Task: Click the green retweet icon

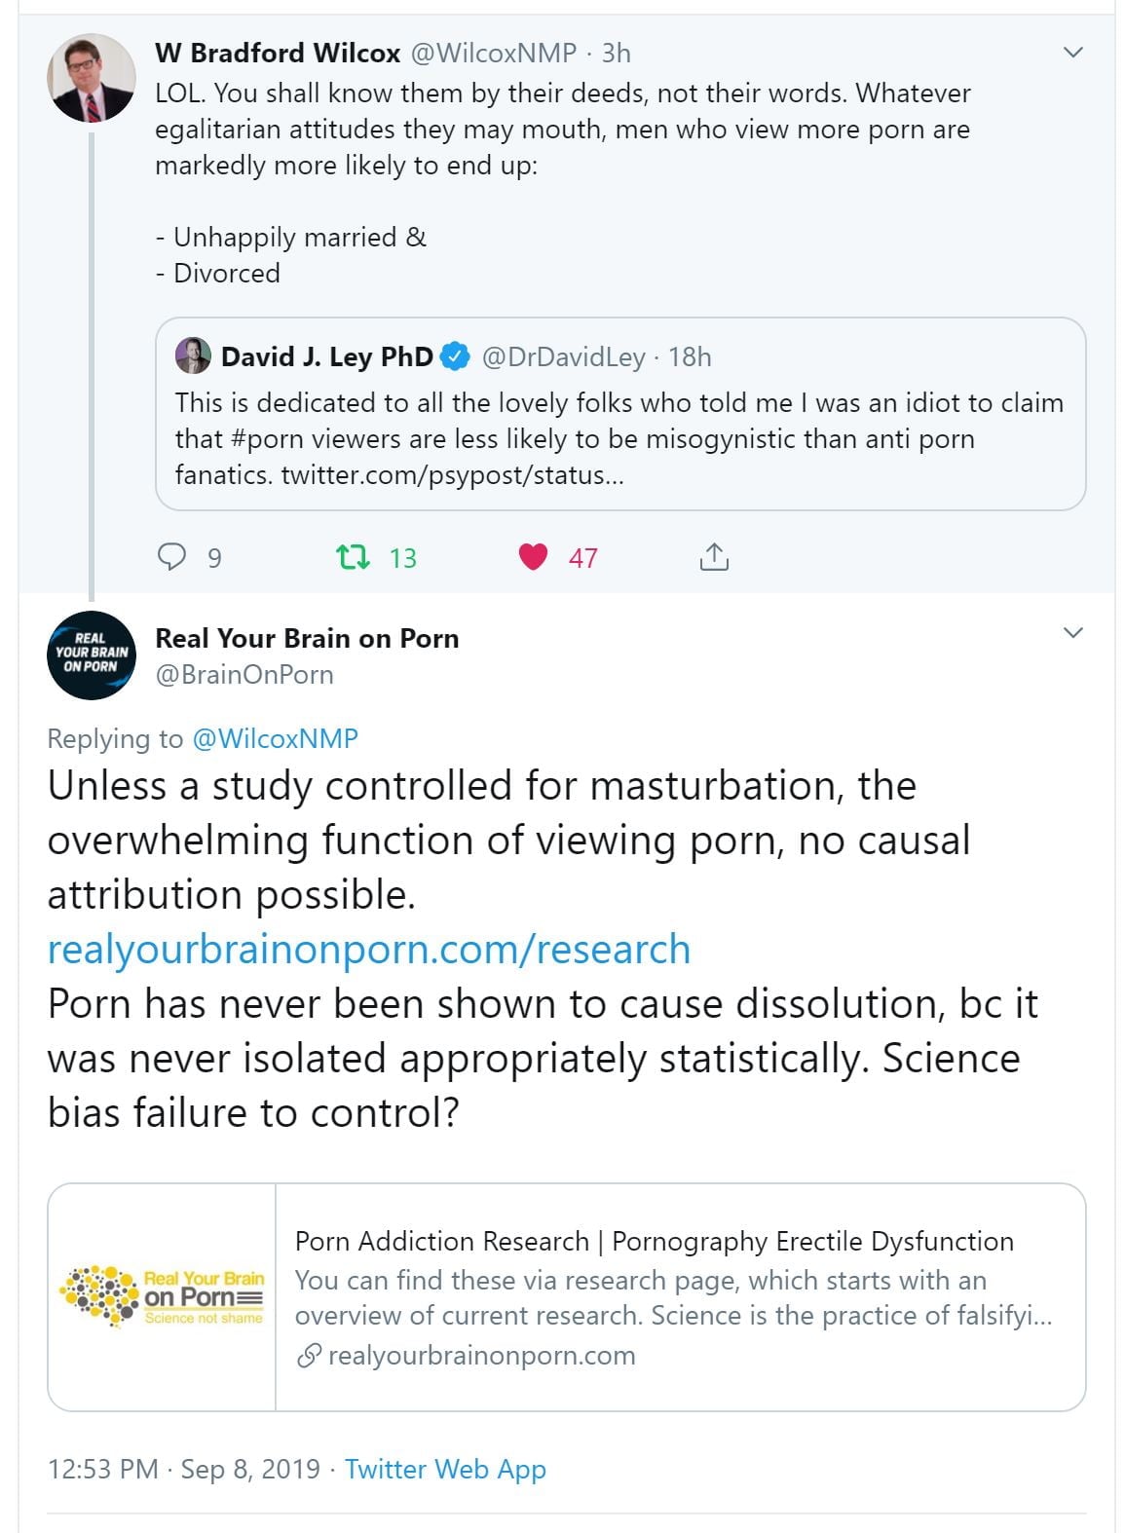Action: tap(353, 557)
